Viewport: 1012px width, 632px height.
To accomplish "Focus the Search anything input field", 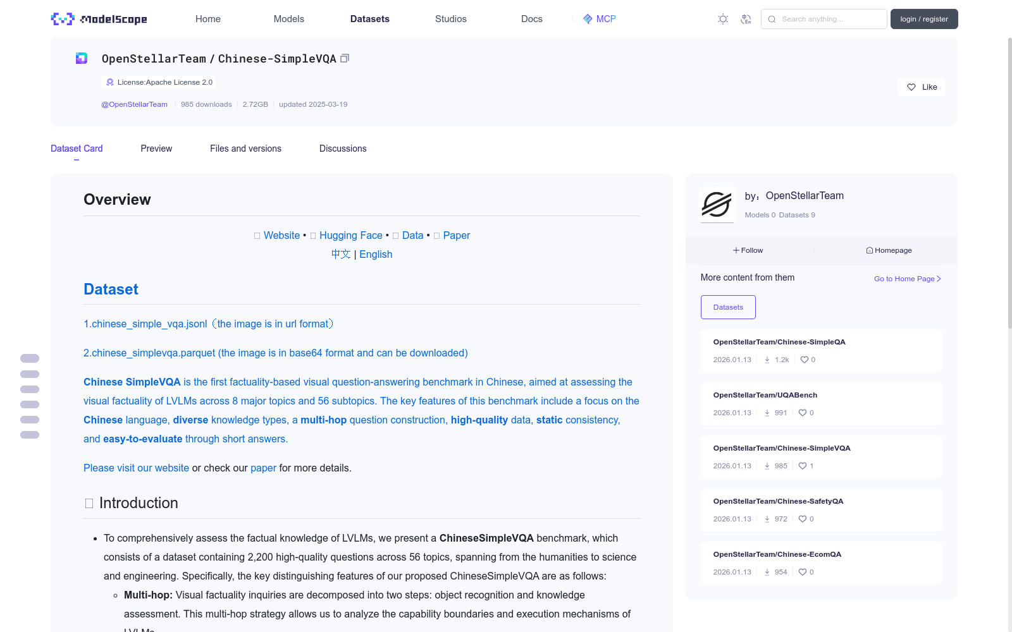I will pos(824,19).
